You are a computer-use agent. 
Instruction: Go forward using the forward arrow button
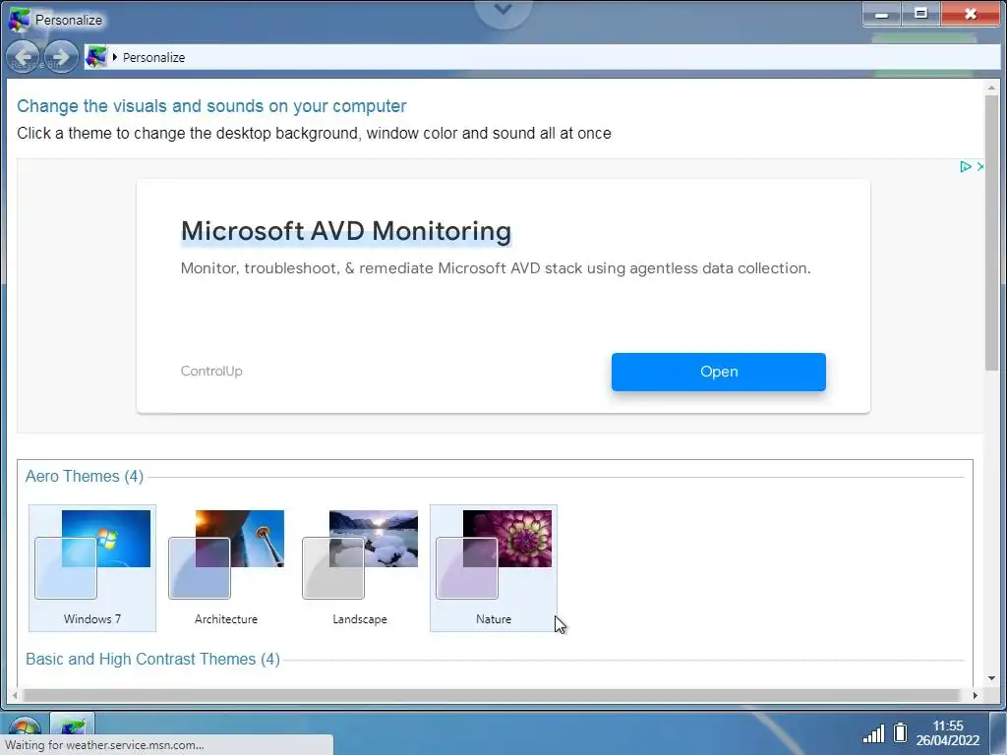point(61,57)
